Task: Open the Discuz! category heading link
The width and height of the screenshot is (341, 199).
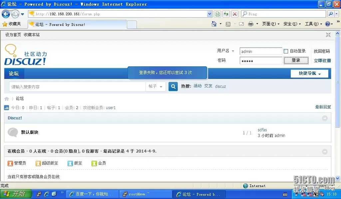Action: (15, 118)
